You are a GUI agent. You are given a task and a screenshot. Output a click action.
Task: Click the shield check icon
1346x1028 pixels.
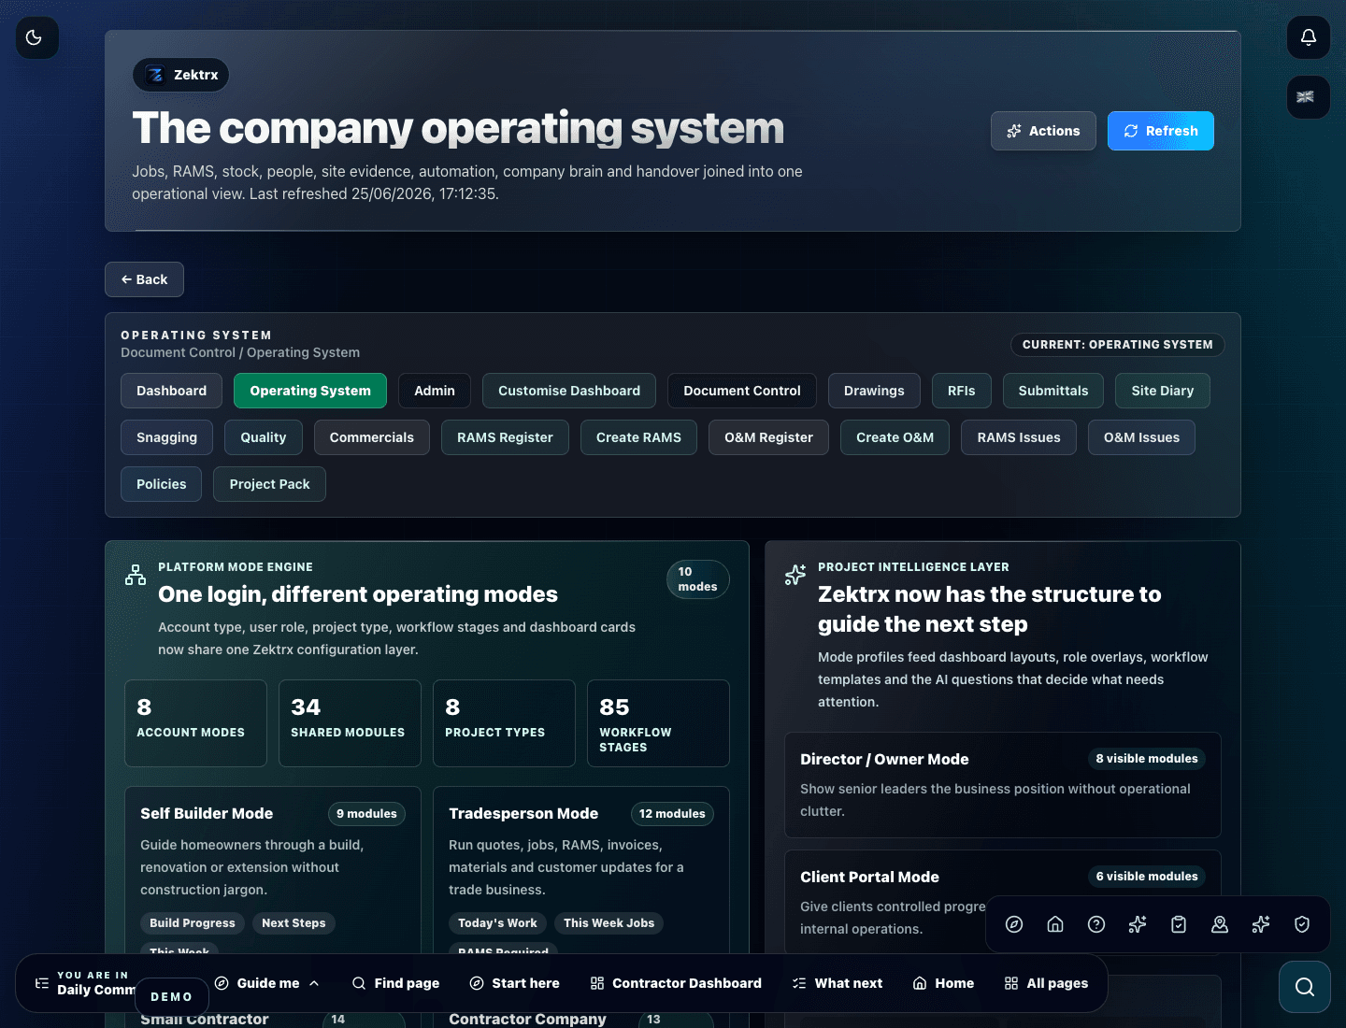coord(1302,924)
